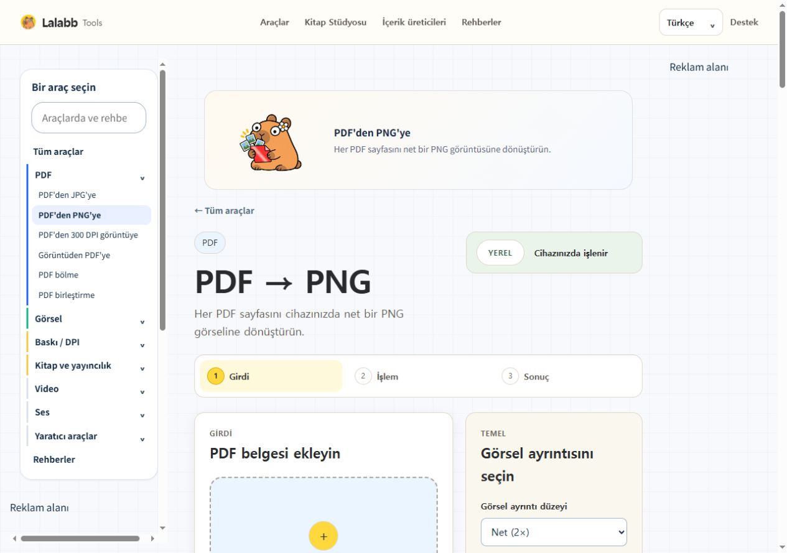787x553 pixels.
Task: Click the Lalabb Tools brand name
Action: (x=72, y=22)
